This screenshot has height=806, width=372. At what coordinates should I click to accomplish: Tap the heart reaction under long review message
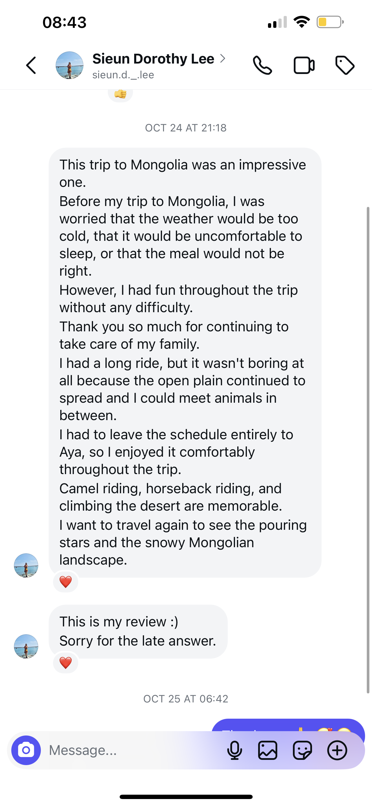click(65, 582)
